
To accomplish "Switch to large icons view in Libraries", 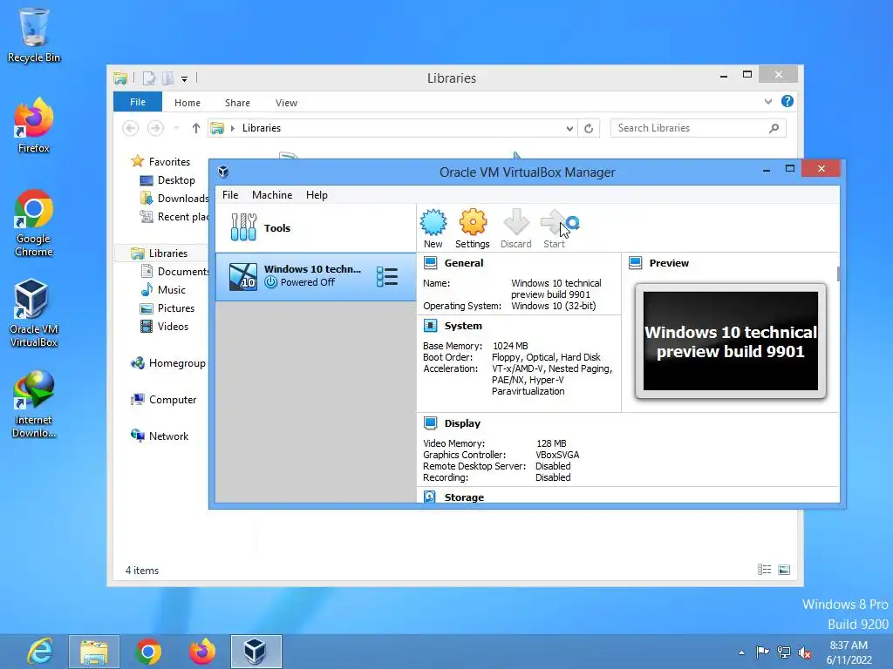I will (x=784, y=570).
